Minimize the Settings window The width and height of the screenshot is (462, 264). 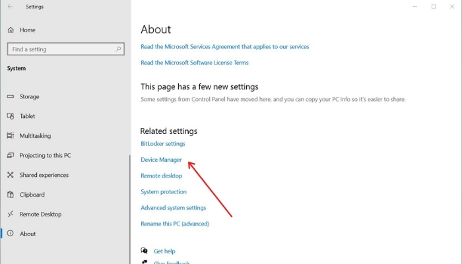point(415,6)
